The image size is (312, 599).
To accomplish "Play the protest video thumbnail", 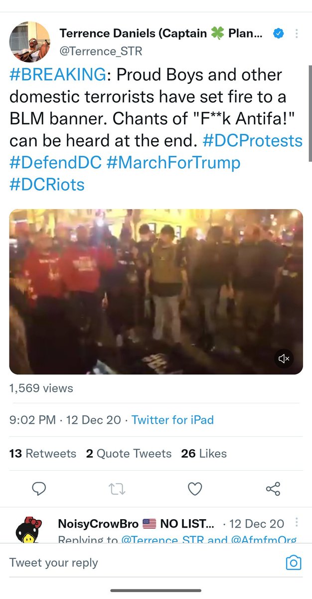I will click(x=156, y=292).
